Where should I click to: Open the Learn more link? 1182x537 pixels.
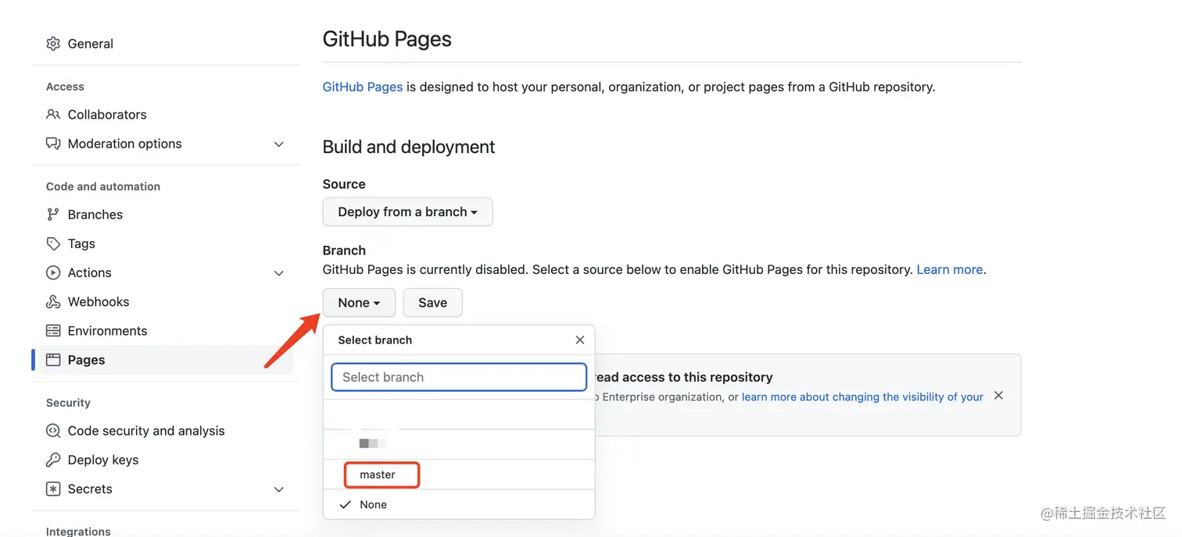click(x=949, y=269)
